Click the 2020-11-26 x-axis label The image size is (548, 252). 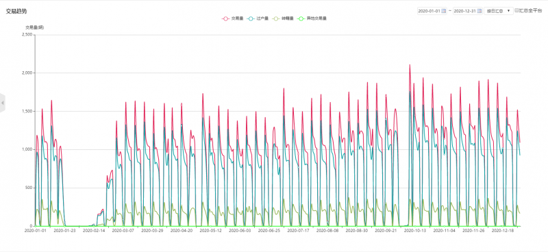click(x=473, y=231)
